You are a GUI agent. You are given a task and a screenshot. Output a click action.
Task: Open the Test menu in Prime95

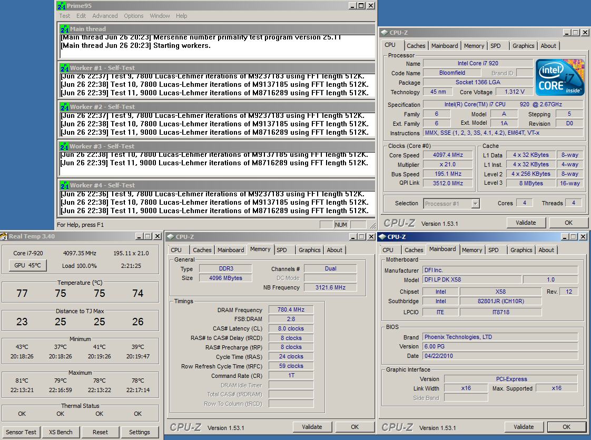click(x=64, y=16)
